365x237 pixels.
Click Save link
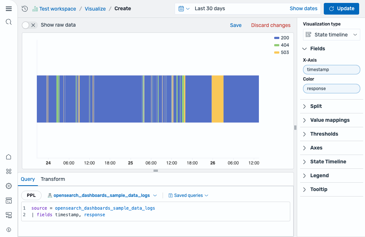point(236,25)
